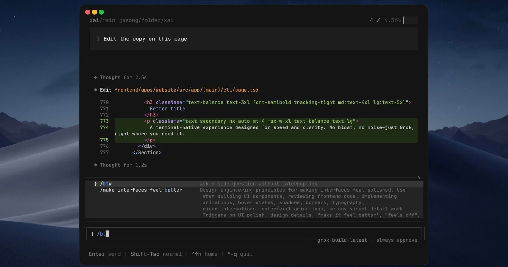508x267 pixels.
Task: Click line number 770 in the diff
Action: [104, 102]
